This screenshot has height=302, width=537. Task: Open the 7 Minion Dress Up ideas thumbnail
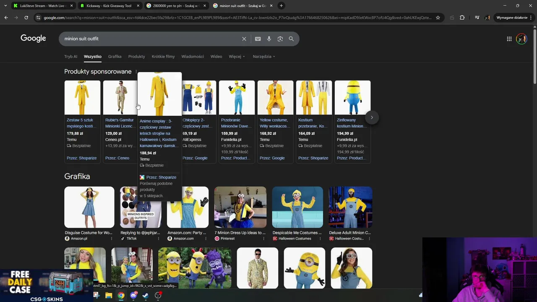tap(240, 207)
